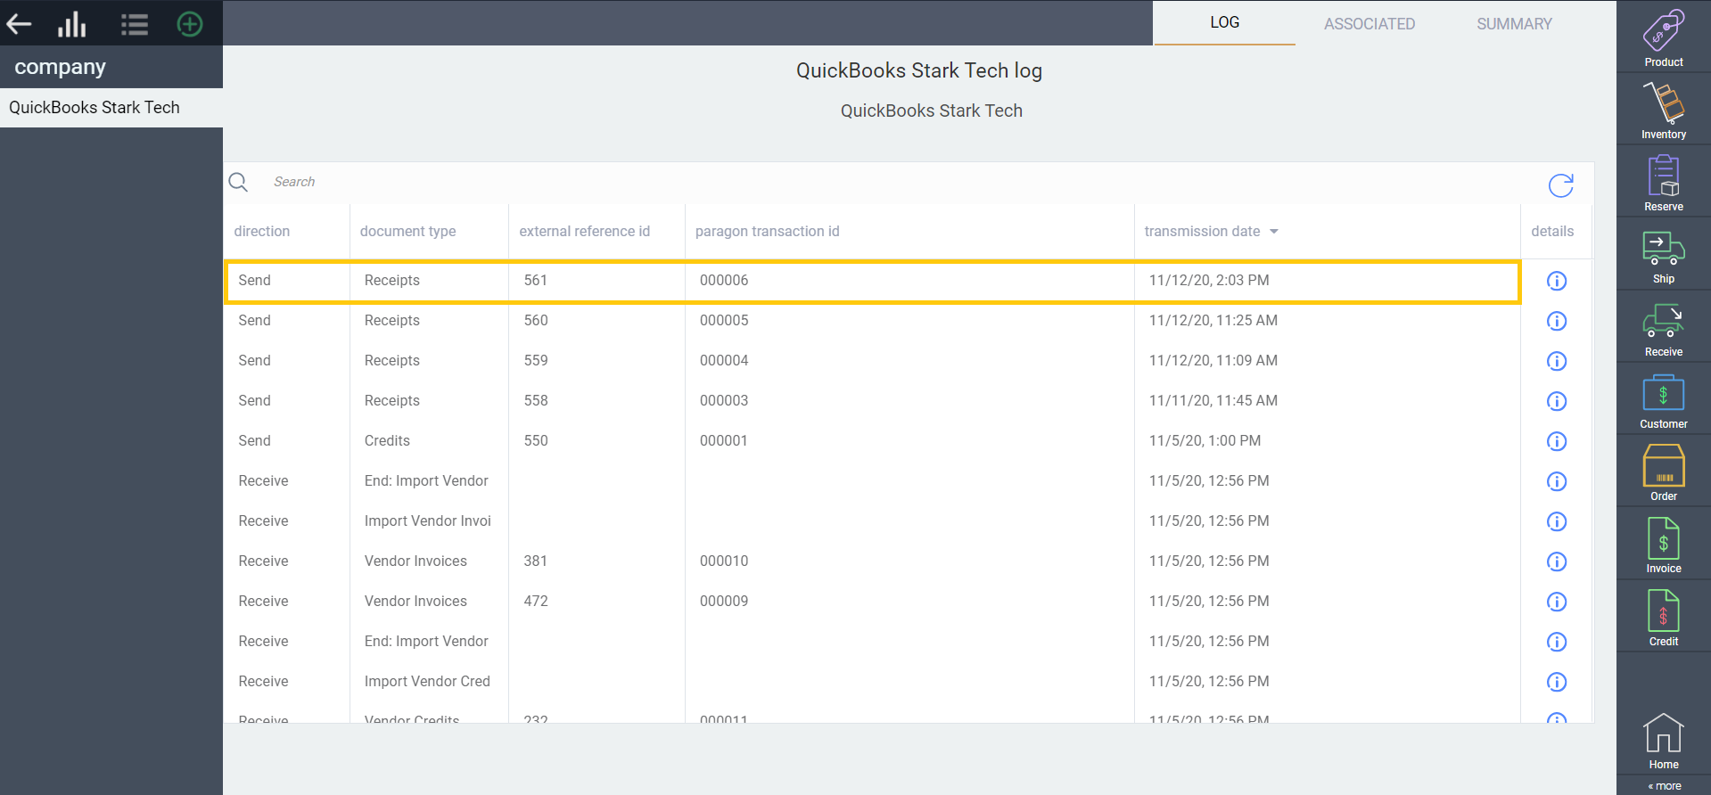1711x795 pixels.
Task: Go to Home
Action: [x=1664, y=742]
